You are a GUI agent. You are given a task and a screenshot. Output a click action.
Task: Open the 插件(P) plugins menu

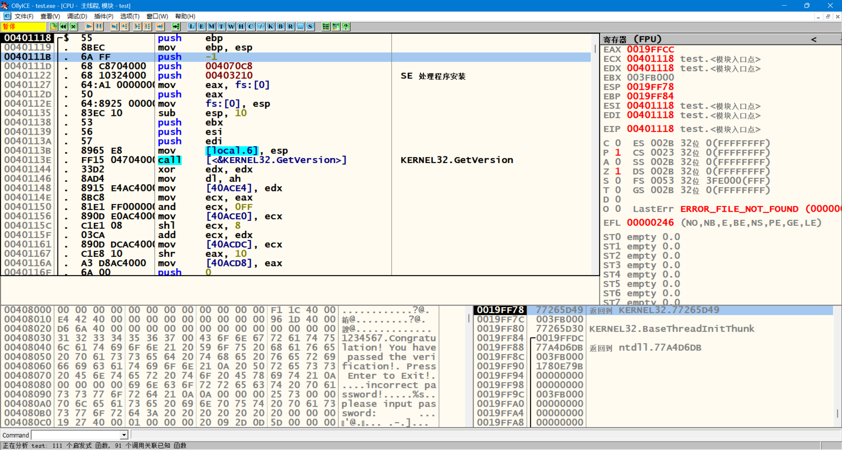[104, 16]
